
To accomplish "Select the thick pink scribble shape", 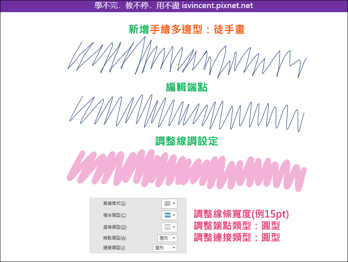I will [187, 170].
